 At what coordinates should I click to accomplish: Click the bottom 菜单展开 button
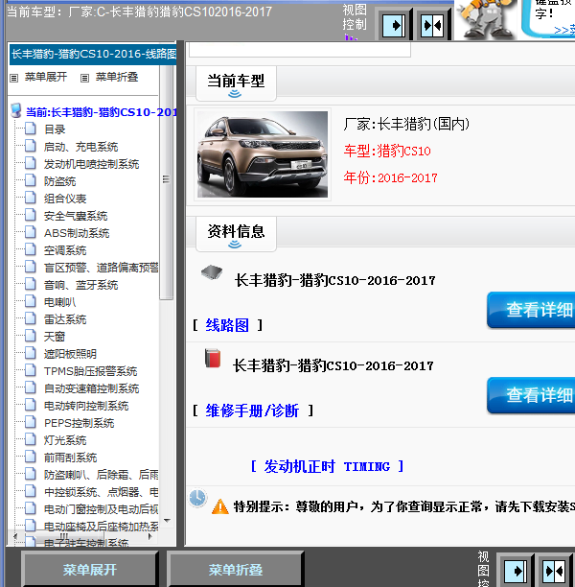point(90,570)
